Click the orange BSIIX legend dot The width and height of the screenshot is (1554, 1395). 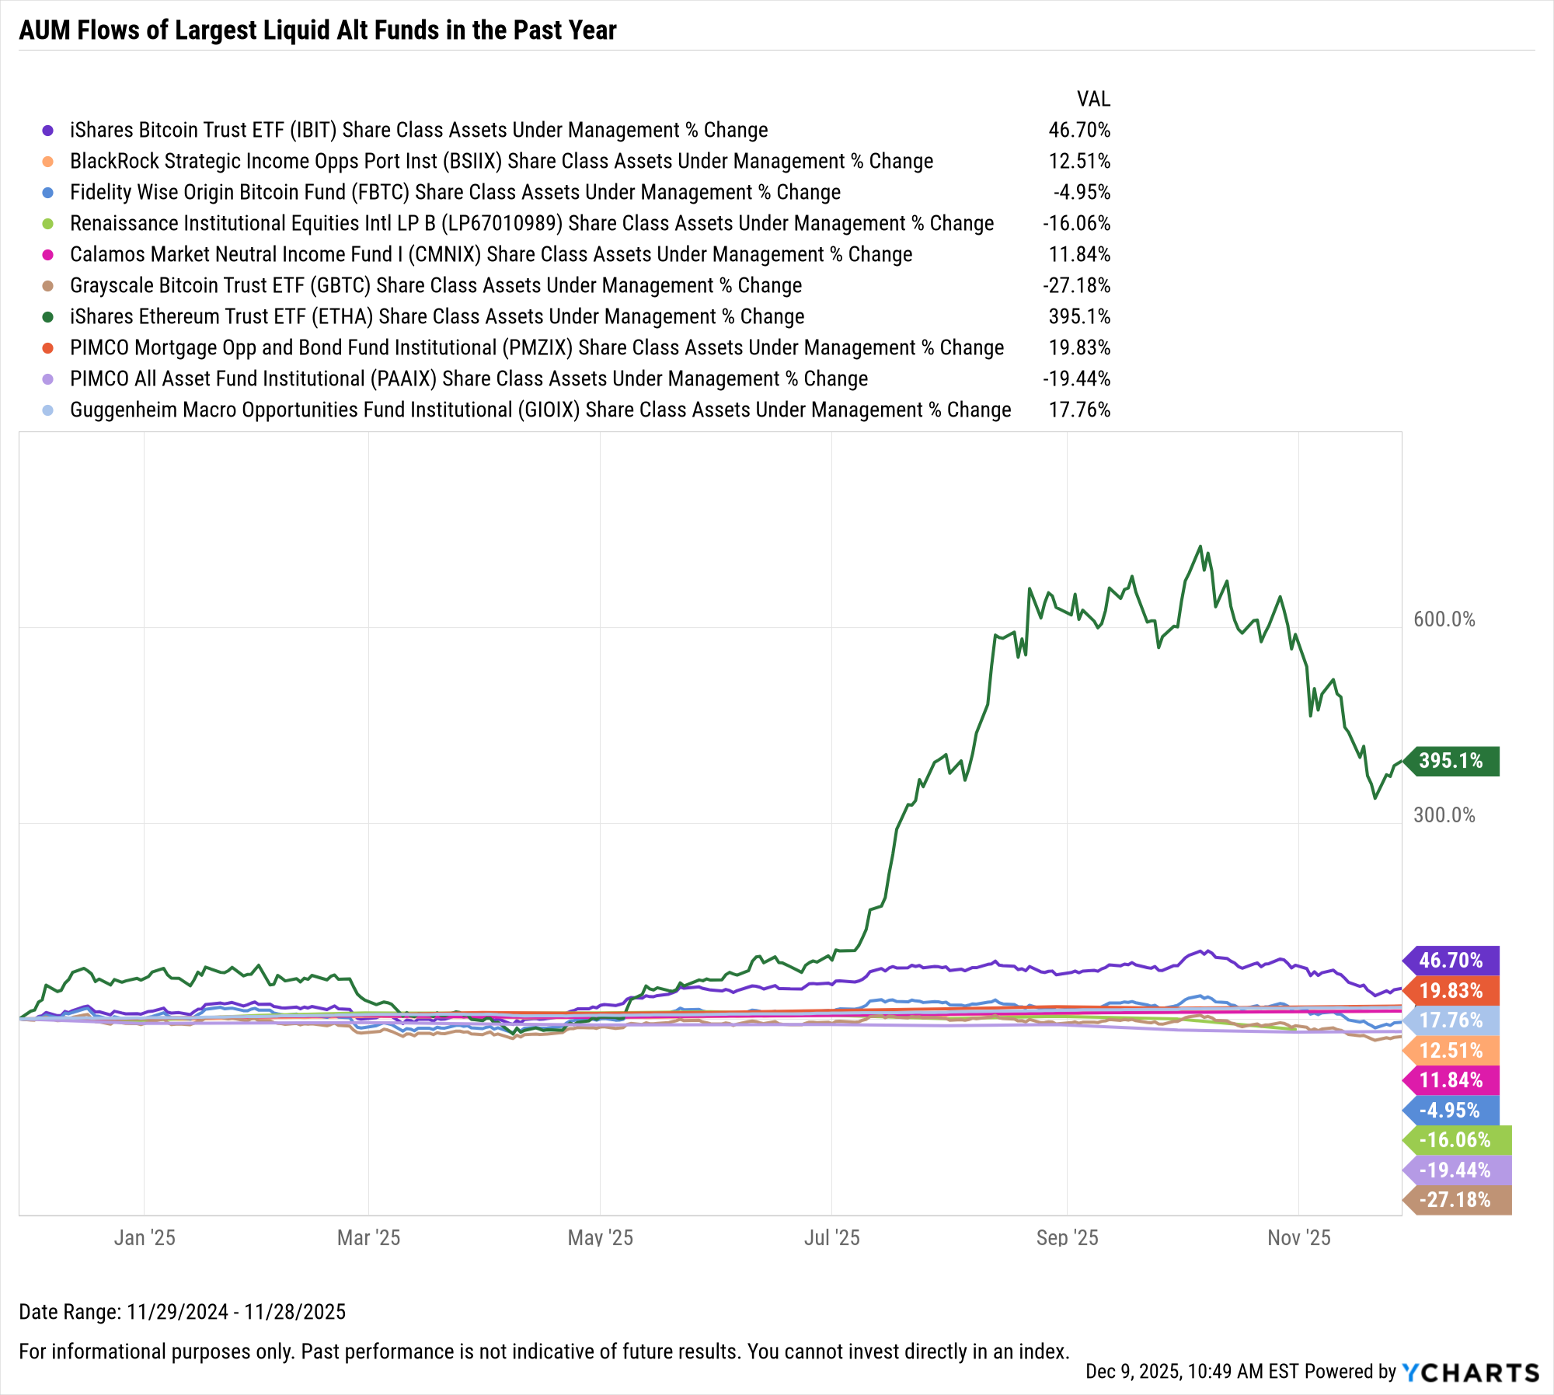[x=48, y=162]
